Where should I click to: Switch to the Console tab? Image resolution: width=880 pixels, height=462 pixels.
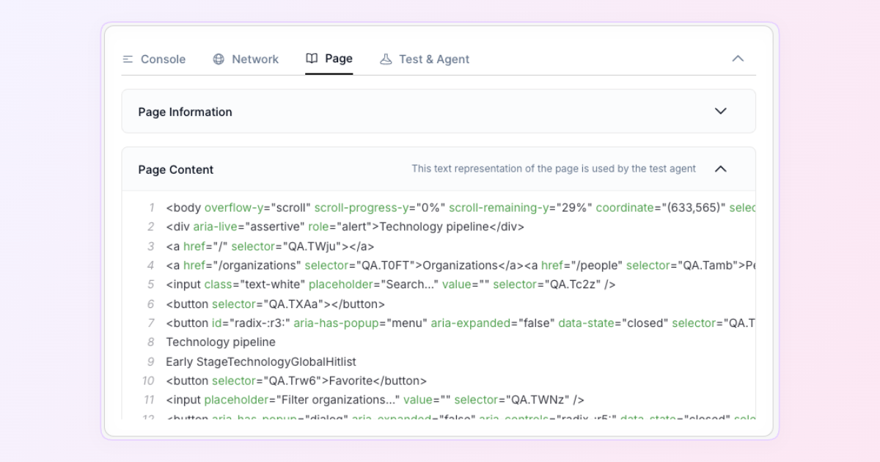(x=162, y=59)
